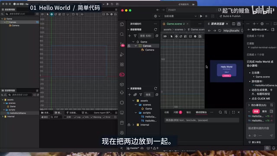277x156 pixels.
Task: Toggle lock icon on internal folder row
Action: coord(129,125)
